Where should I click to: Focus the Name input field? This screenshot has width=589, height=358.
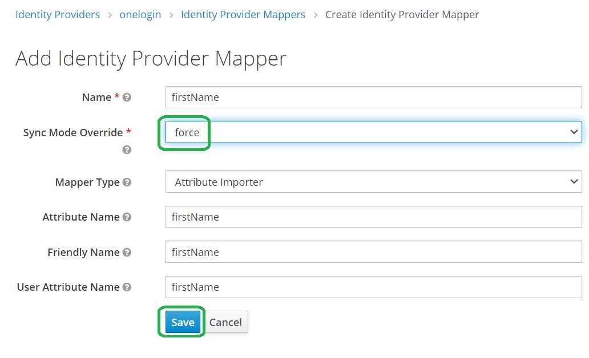click(x=373, y=97)
